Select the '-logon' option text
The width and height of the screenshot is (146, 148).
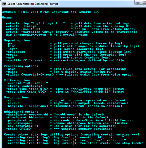(x=12, y=49)
